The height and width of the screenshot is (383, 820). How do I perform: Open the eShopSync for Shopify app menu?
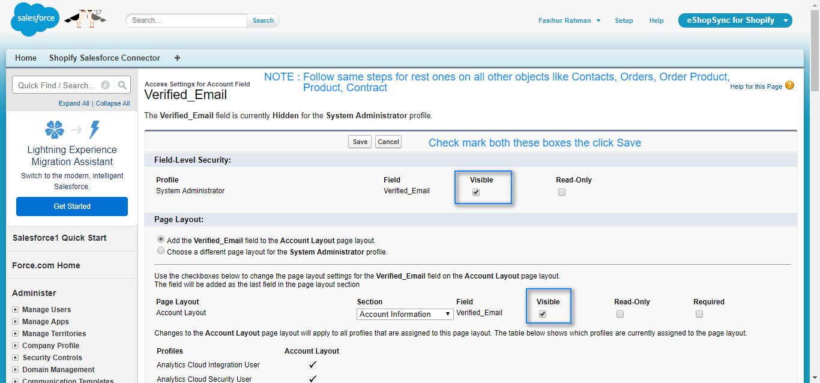(x=735, y=20)
